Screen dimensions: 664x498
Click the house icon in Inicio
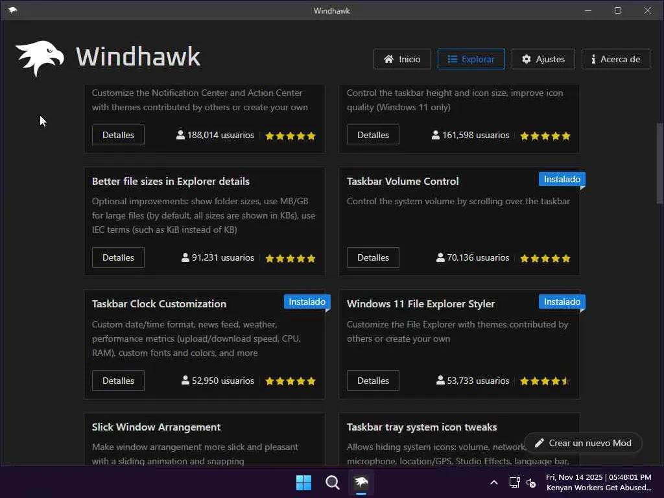click(389, 59)
